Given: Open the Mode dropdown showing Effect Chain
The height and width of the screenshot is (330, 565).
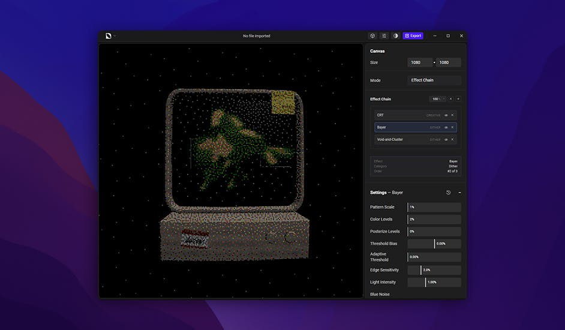Looking at the screenshot, I should point(434,80).
